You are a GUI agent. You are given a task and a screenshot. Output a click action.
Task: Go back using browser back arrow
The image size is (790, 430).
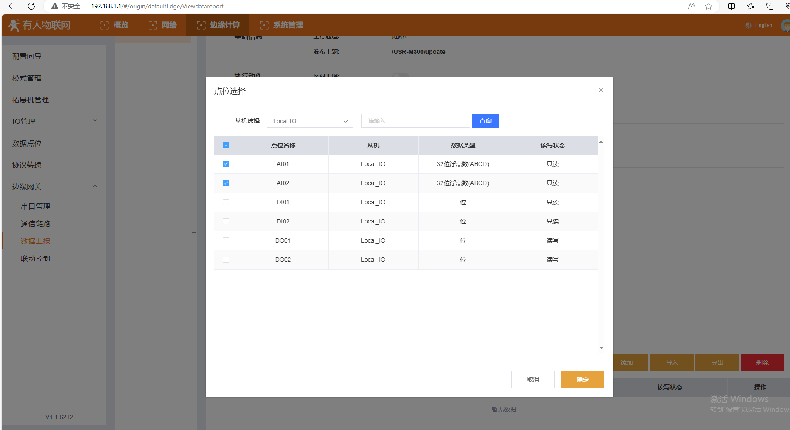tap(12, 6)
